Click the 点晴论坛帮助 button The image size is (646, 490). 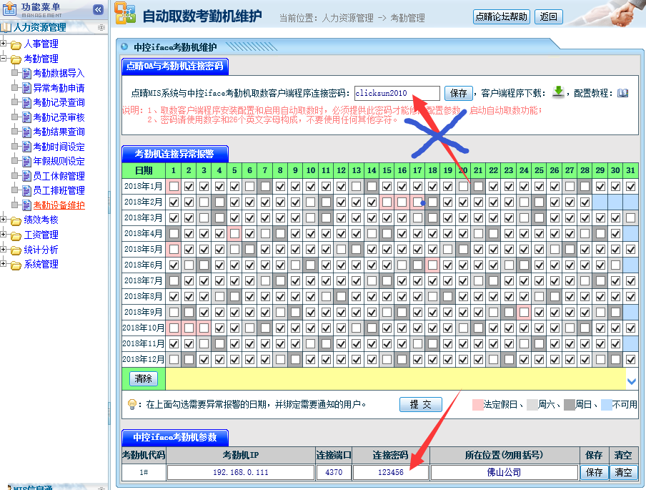click(x=502, y=17)
